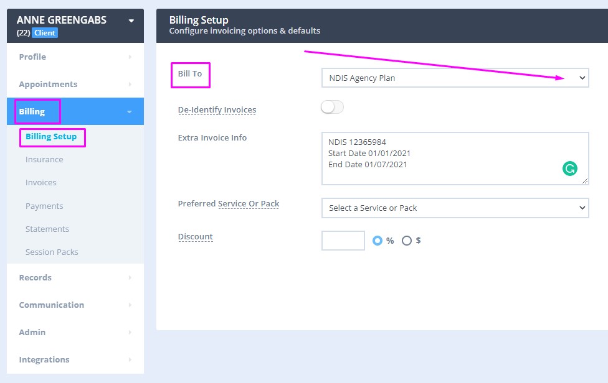Open the Insurance page from the sidebar

[x=44, y=159]
